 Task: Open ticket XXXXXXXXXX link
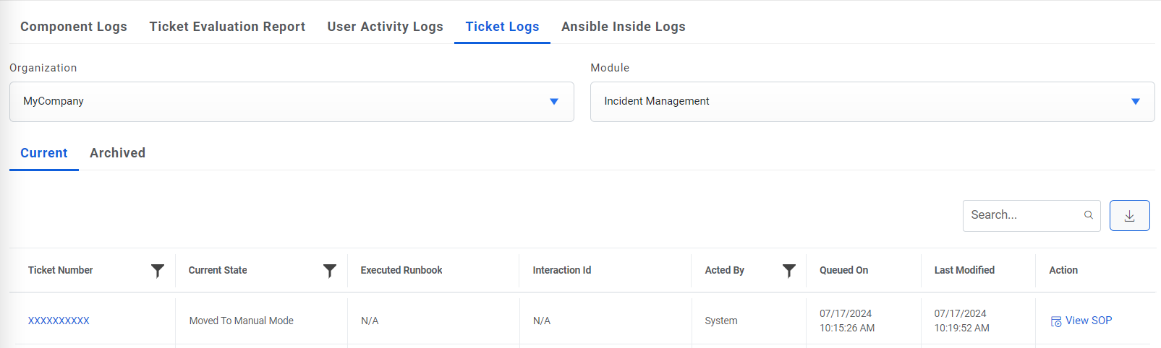coord(59,321)
